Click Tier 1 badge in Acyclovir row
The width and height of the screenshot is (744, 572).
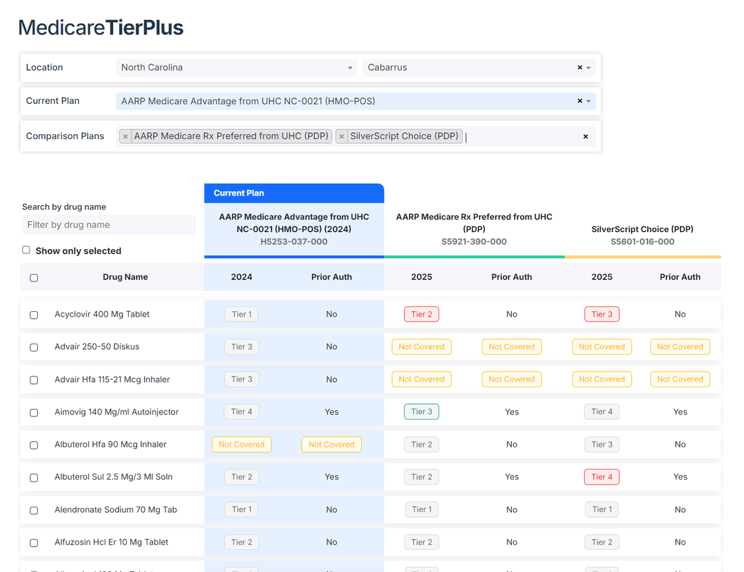242,315
